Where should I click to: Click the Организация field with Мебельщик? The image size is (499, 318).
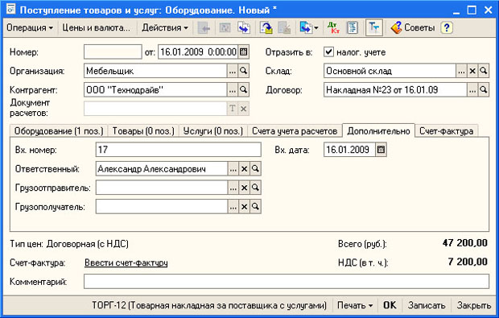click(x=155, y=71)
